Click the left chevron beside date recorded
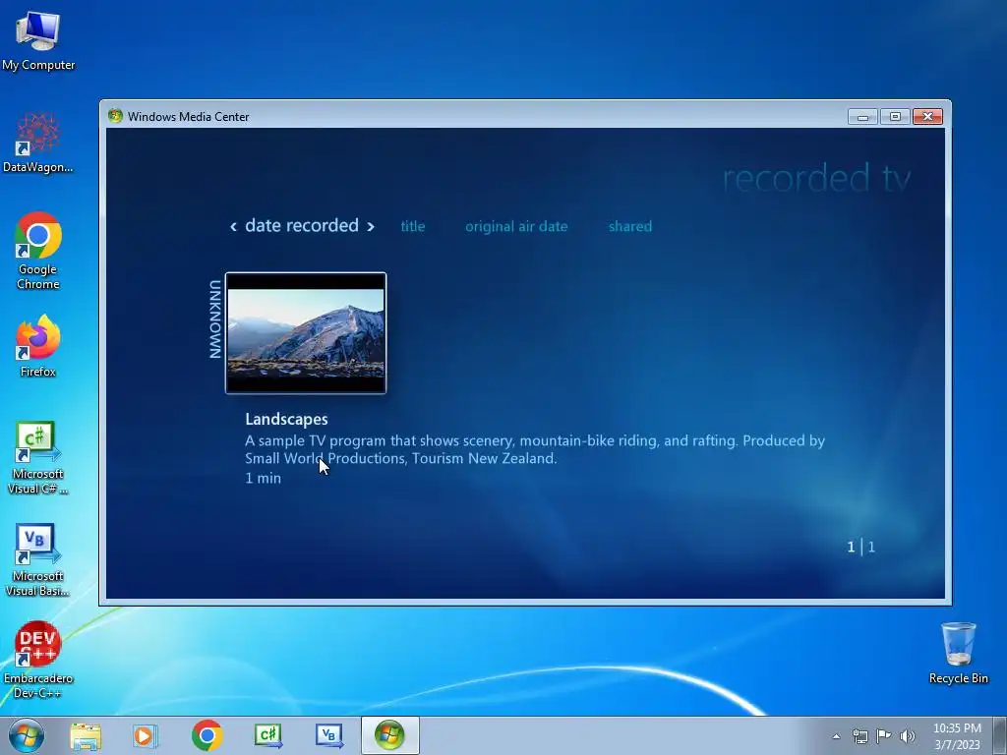1007x755 pixels. (233, 226)
